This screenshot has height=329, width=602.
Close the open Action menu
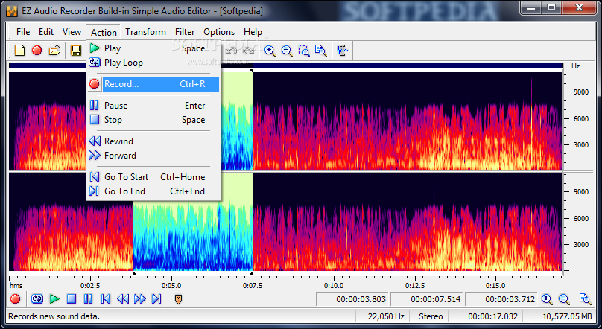(104, 32)
